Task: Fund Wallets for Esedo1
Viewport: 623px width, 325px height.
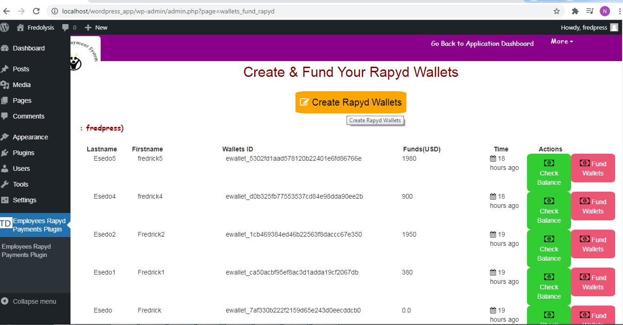Action: (x=593, y=282)
